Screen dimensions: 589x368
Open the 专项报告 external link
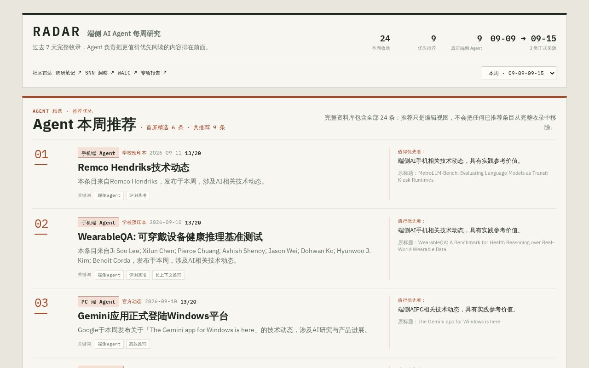click(154, 73)
